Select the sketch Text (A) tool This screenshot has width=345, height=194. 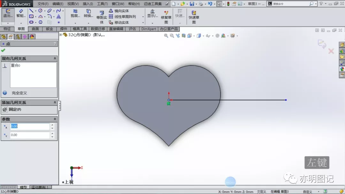point(58,17)
